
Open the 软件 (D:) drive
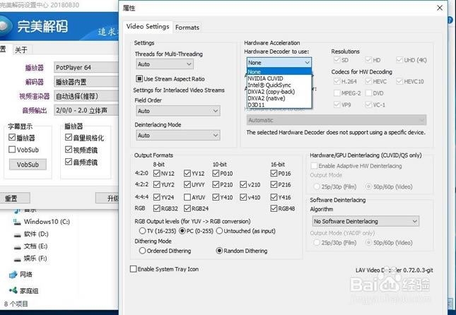[18, 233]
